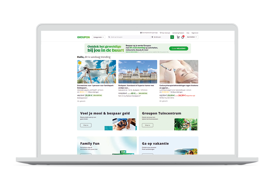Click the heart icon beside Mijn Wenslijst

[x=161, y=33]
